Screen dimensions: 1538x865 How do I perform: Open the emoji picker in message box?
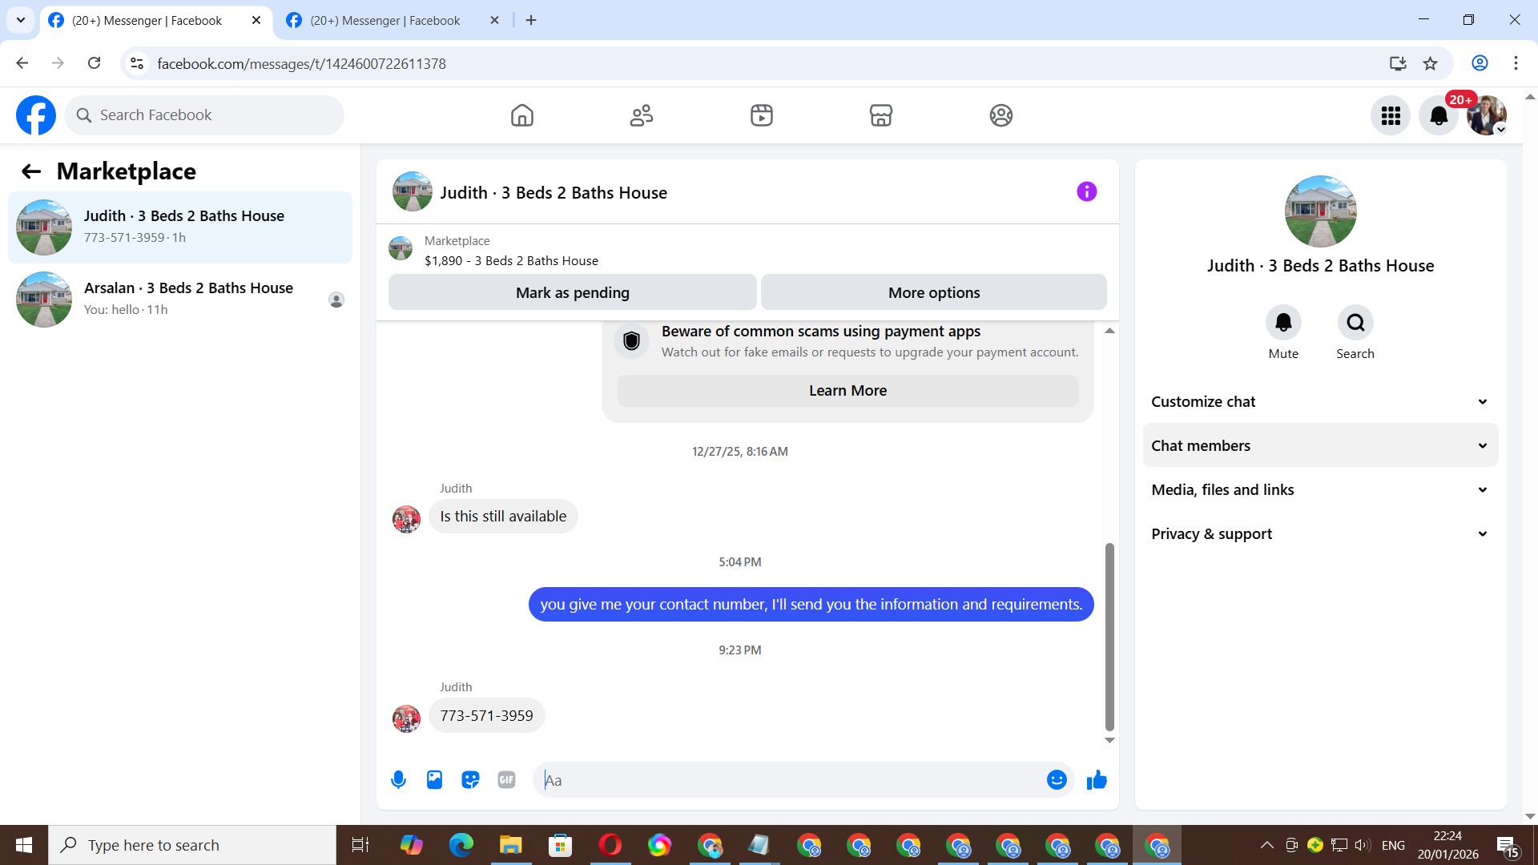[1057, 780]
